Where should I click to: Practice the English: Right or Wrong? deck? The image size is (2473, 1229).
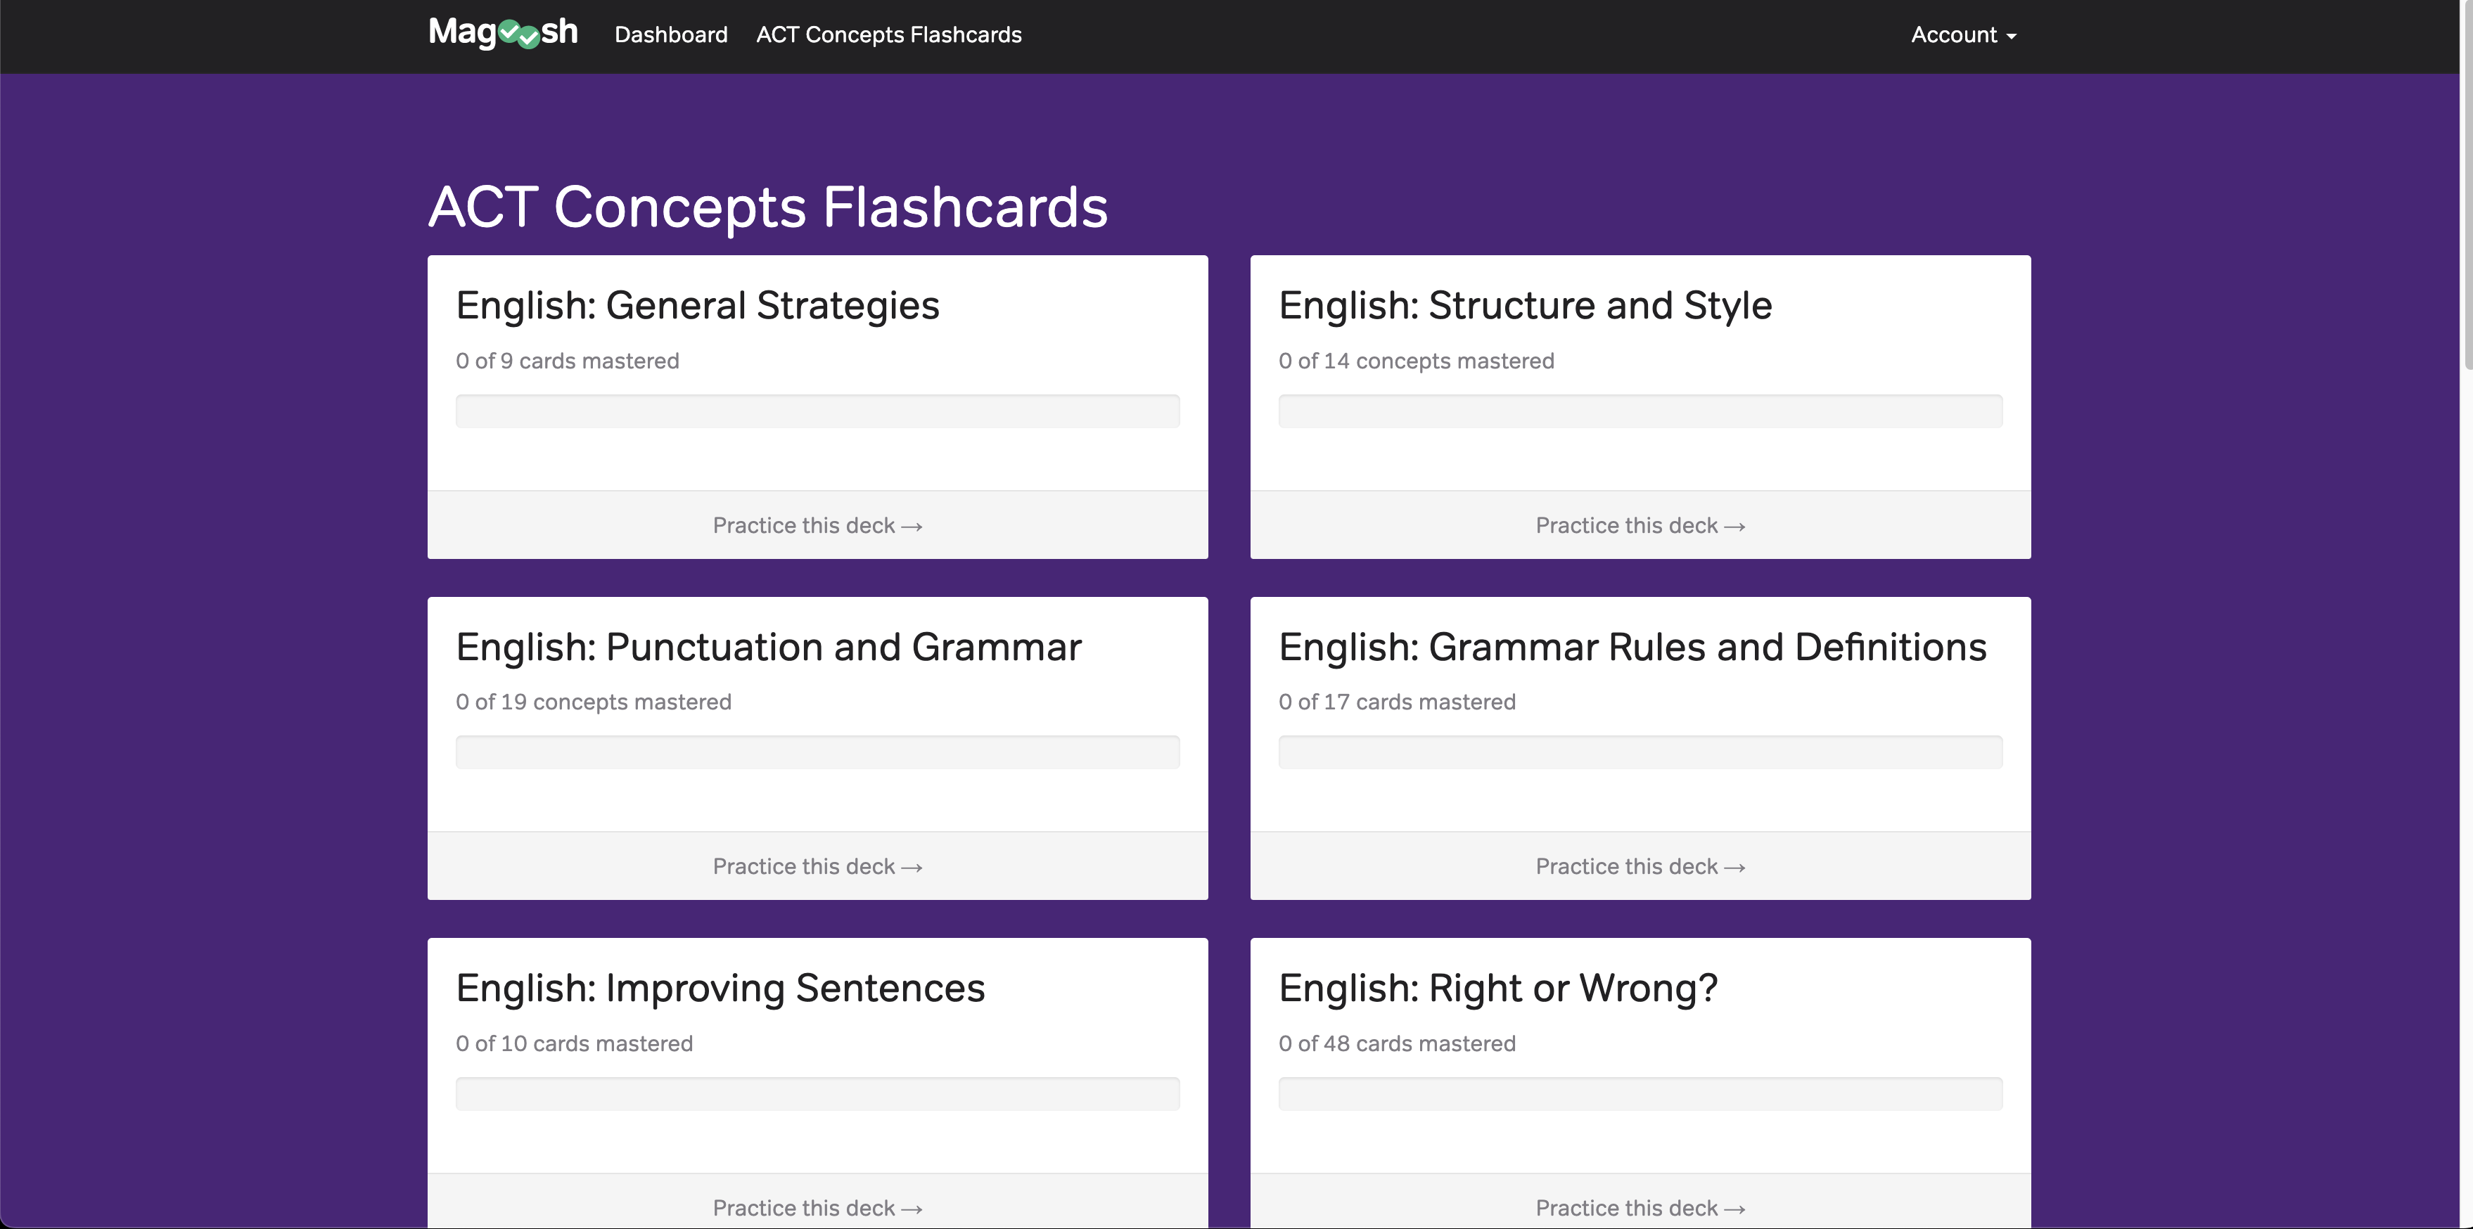tap(1640, 1207)
